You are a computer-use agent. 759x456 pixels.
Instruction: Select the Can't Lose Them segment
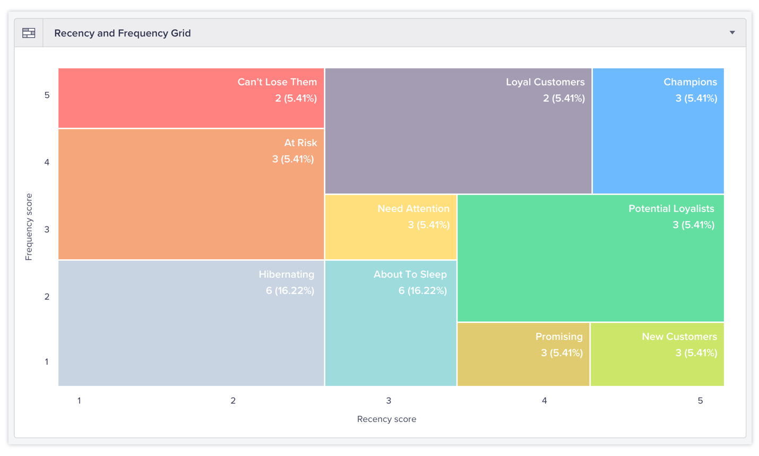(191, 98)
